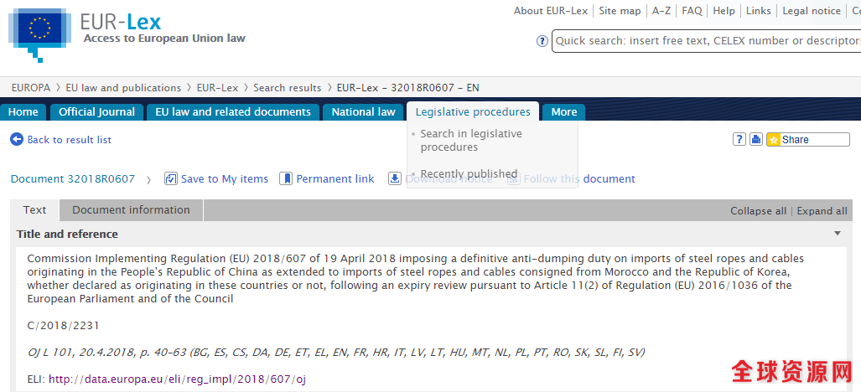Image resolution: width=861 pixels, height=392 pixels.
Task: Switch to the Text tab
Action: [x=34, y=210]
